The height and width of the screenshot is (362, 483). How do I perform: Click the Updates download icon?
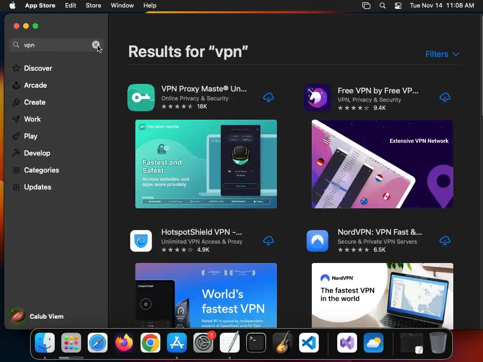[16, 187]
